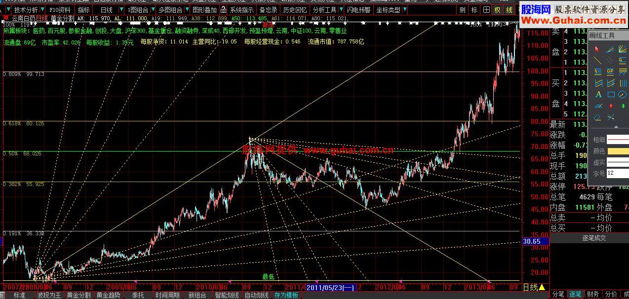Click the 技术分析 toolbar button

coord(26,9)
